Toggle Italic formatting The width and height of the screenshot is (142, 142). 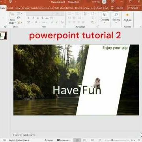(x=33, y=18)
